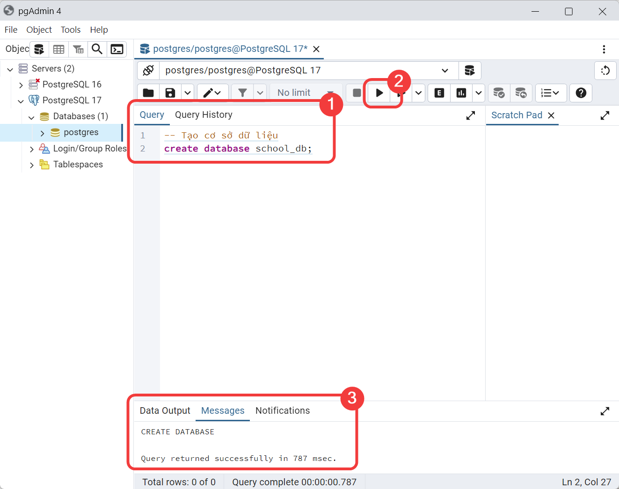Click the Search Objects magnifier icon

[97, 49]
